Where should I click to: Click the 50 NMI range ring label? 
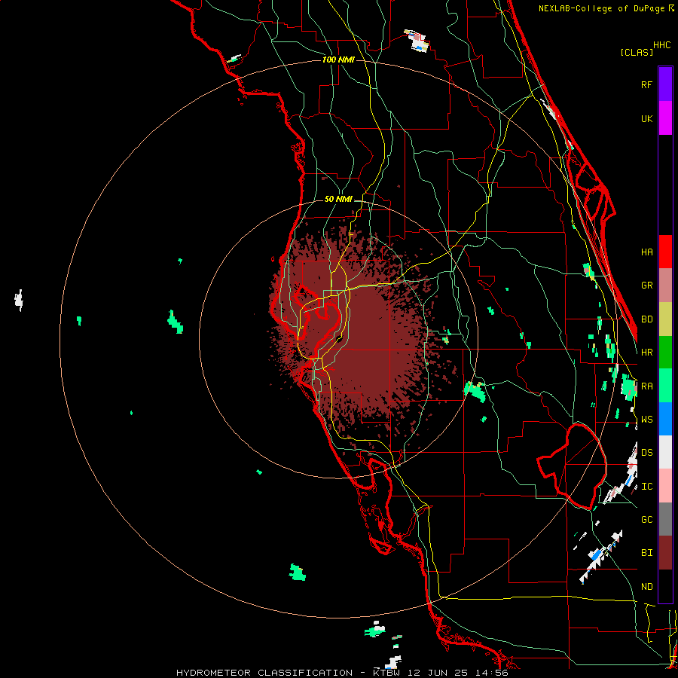(338, 199)
